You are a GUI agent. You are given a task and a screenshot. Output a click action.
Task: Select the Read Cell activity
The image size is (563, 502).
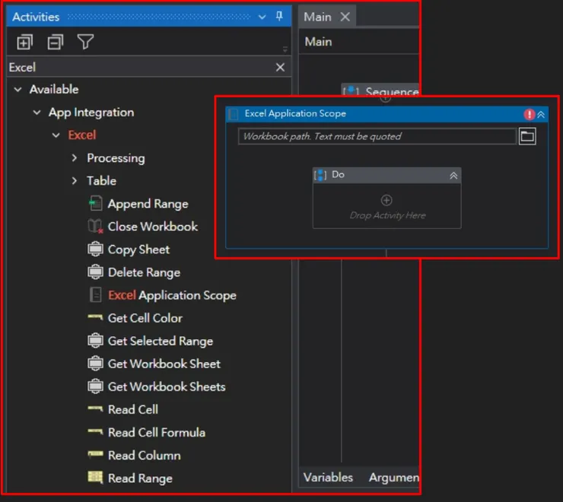pos(133,409)
